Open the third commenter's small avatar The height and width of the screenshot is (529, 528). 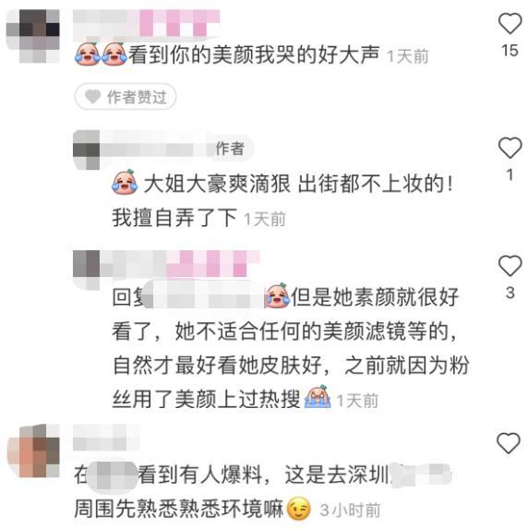pyautogui.click(x=87, y=270)
